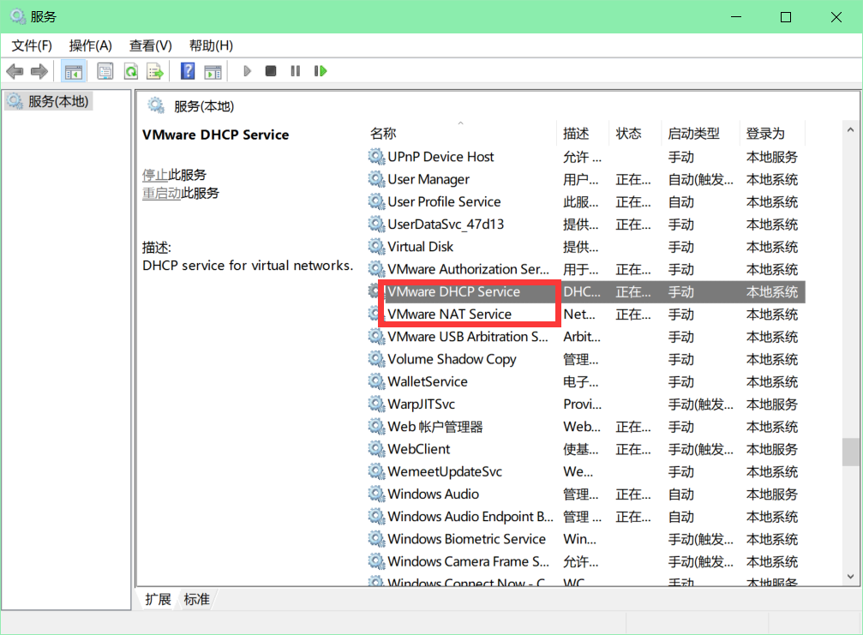Sort by the 启动类型 column header
Viewport: 863px width, 635px height.
coord(693,134)
